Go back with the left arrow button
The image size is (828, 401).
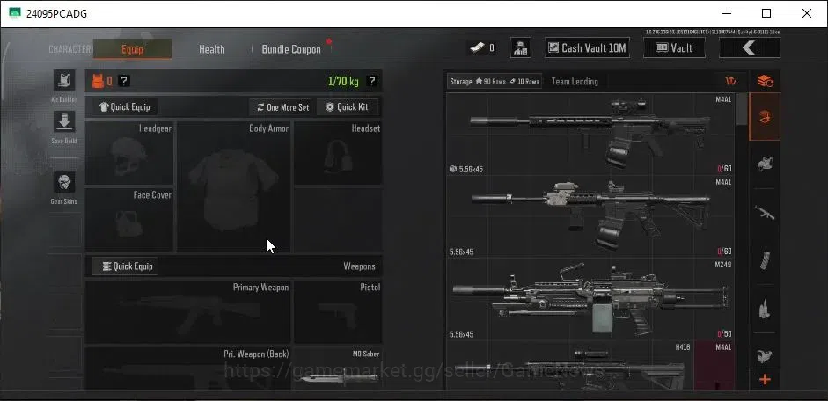click(750, 48)
